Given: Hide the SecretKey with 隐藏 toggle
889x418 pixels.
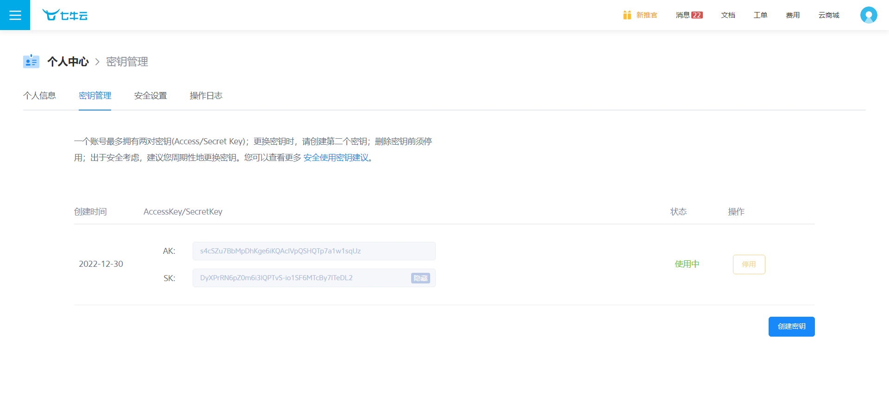Looking at the screenshot, I should [420, 278].
